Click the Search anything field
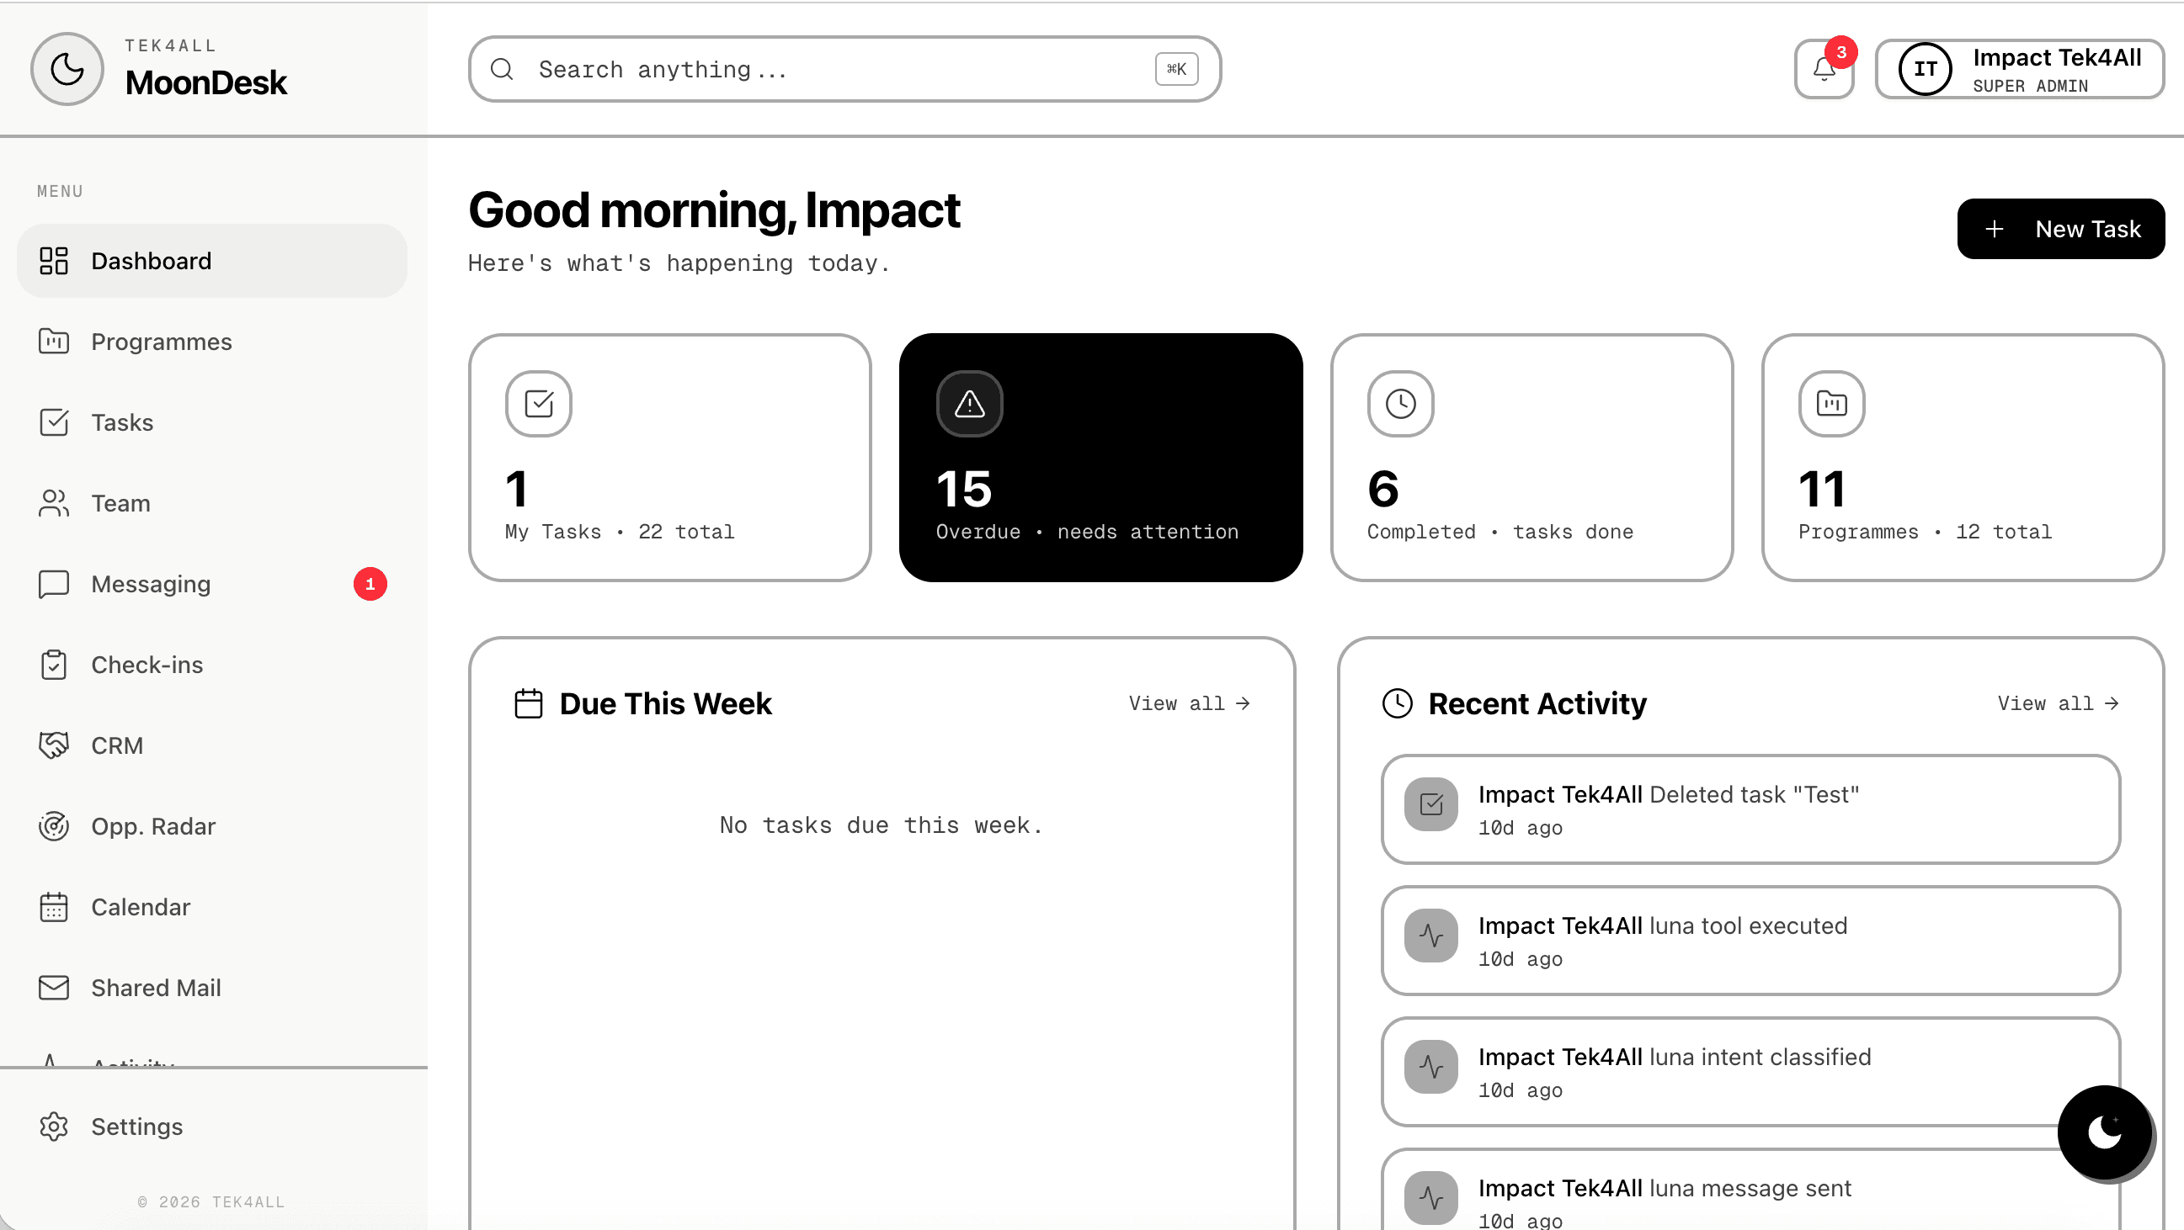 (844, 69)
